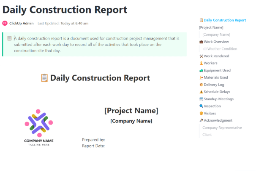Go to the Standup Meetings section
This screenshot has height=173, width=256.
tap(218, 99)
